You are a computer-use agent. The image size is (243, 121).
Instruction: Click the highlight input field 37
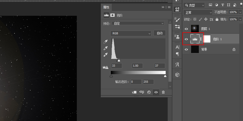pyautogui.click(x=160, y=66)
